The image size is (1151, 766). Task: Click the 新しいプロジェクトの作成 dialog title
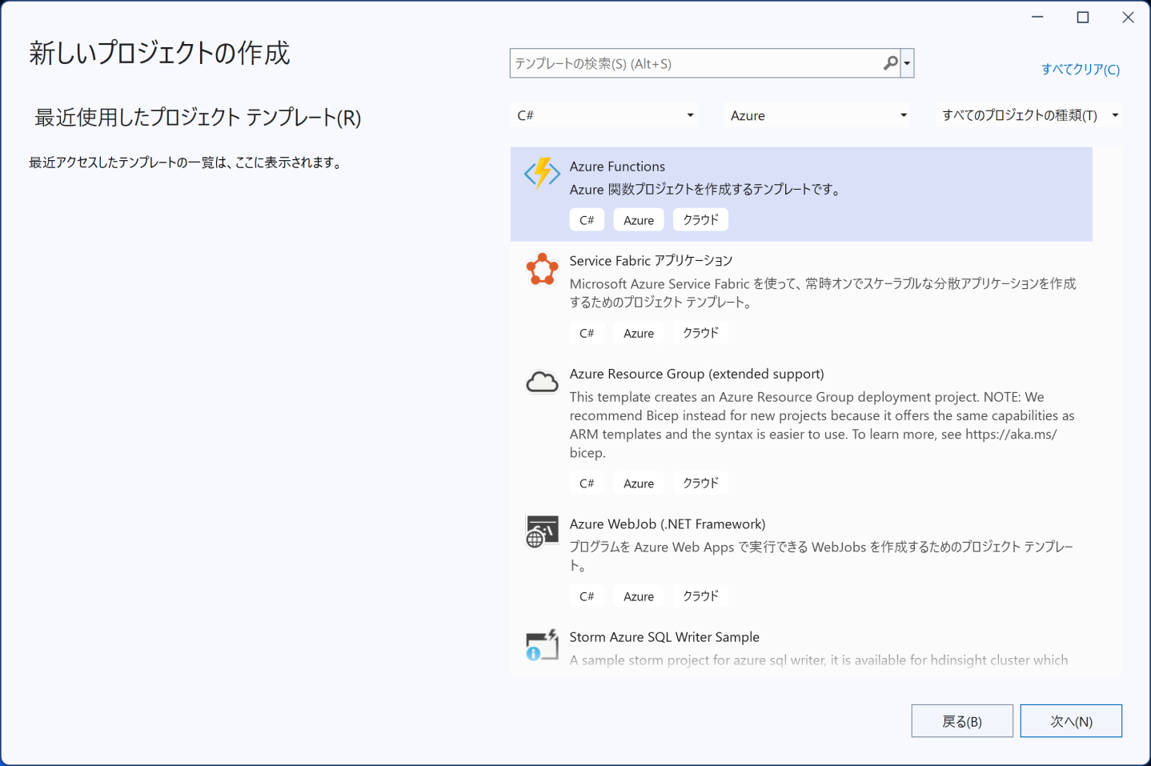159,53
